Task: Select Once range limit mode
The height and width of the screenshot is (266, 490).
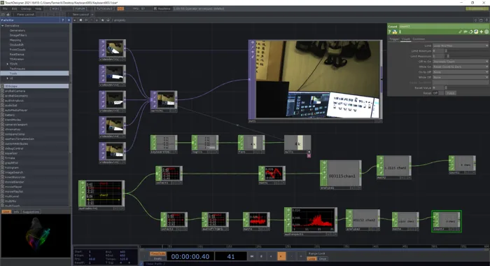Action: coord(323,259)
